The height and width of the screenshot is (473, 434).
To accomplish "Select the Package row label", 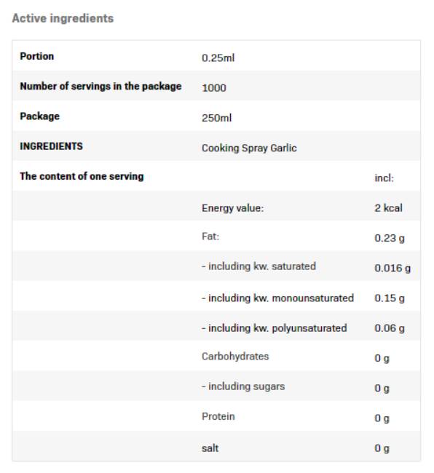I will [x=39, y=116].
